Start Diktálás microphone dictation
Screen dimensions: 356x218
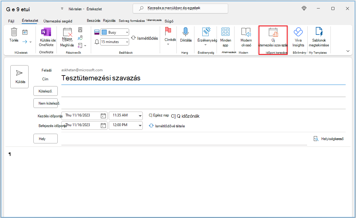(x=186, y=35)
